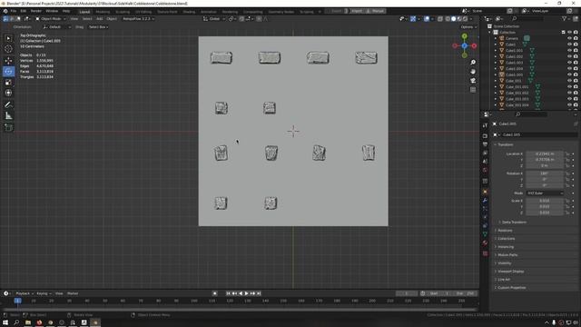Click the Play animation button
This screenshot has height=327, width=581.
click(246, 293)
